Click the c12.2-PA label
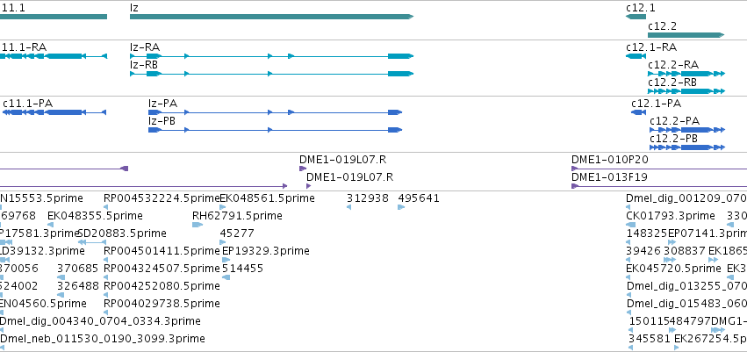This screenshot has height=352, width=747. click(675, 121)
